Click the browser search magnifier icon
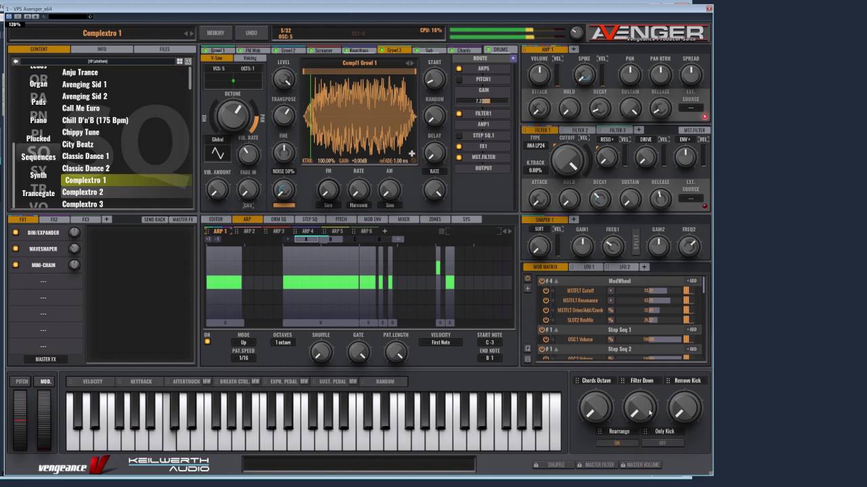 pyautogui.click(x=188, y=61)
